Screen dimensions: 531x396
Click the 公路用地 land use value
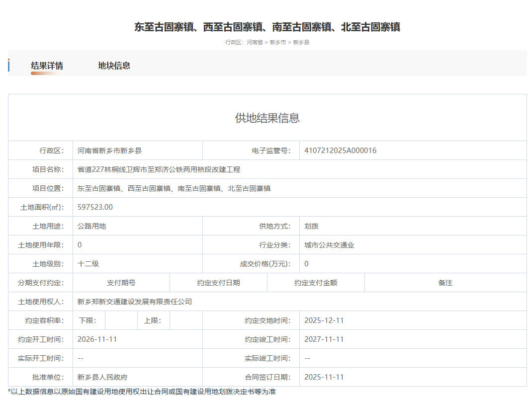(91, 226)
